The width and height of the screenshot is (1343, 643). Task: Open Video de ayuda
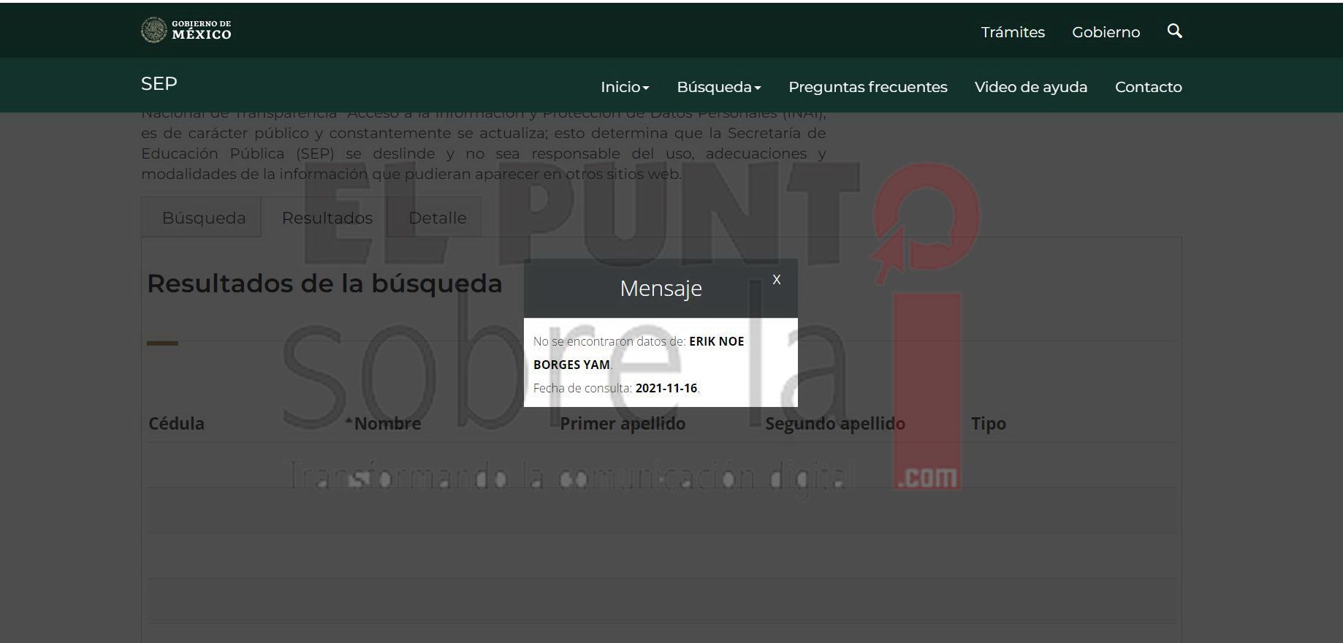[x=1031, y=87]
